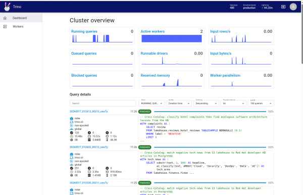Screen dimensions: 303x195
Task: Click global resource group icon in query 00213
Action: click(x=72, y=129)
